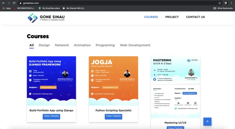Open Other Bookmarks folder
The width and height of the screenshot is (235, 129).
(223, 8)
